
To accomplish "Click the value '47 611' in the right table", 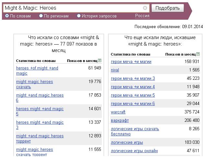I will 193,151.
